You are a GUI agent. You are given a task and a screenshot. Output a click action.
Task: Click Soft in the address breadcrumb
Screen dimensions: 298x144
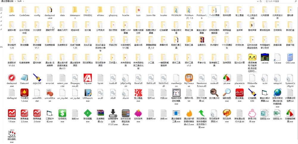pyautogui.click(x=19, y=1)
